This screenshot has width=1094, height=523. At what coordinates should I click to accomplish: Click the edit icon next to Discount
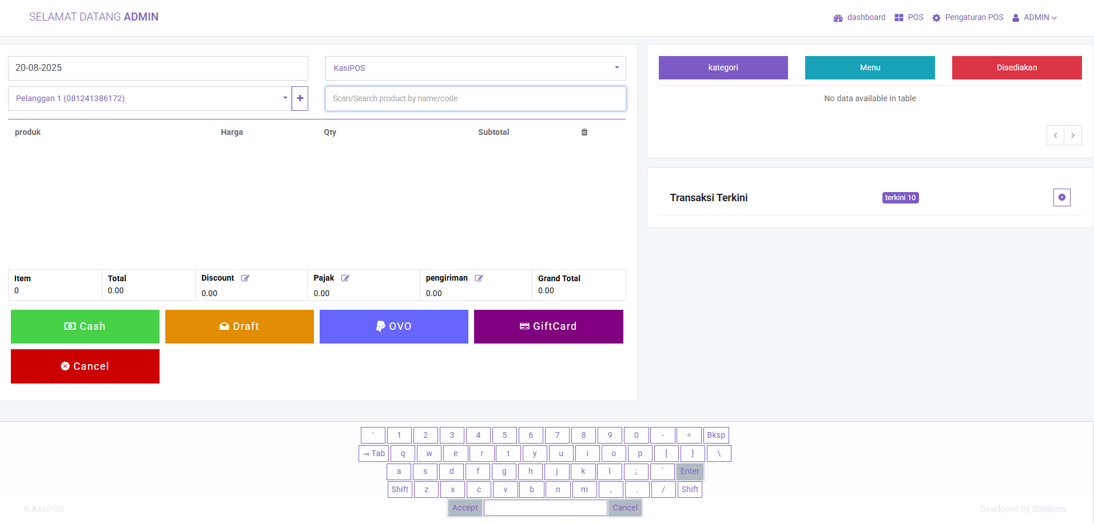tap(245, 278)
